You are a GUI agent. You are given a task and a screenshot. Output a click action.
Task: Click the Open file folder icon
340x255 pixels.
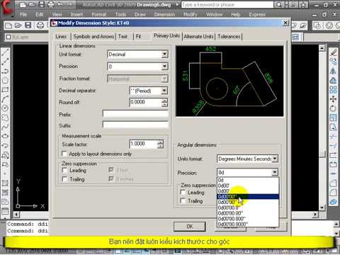(18, 25)
